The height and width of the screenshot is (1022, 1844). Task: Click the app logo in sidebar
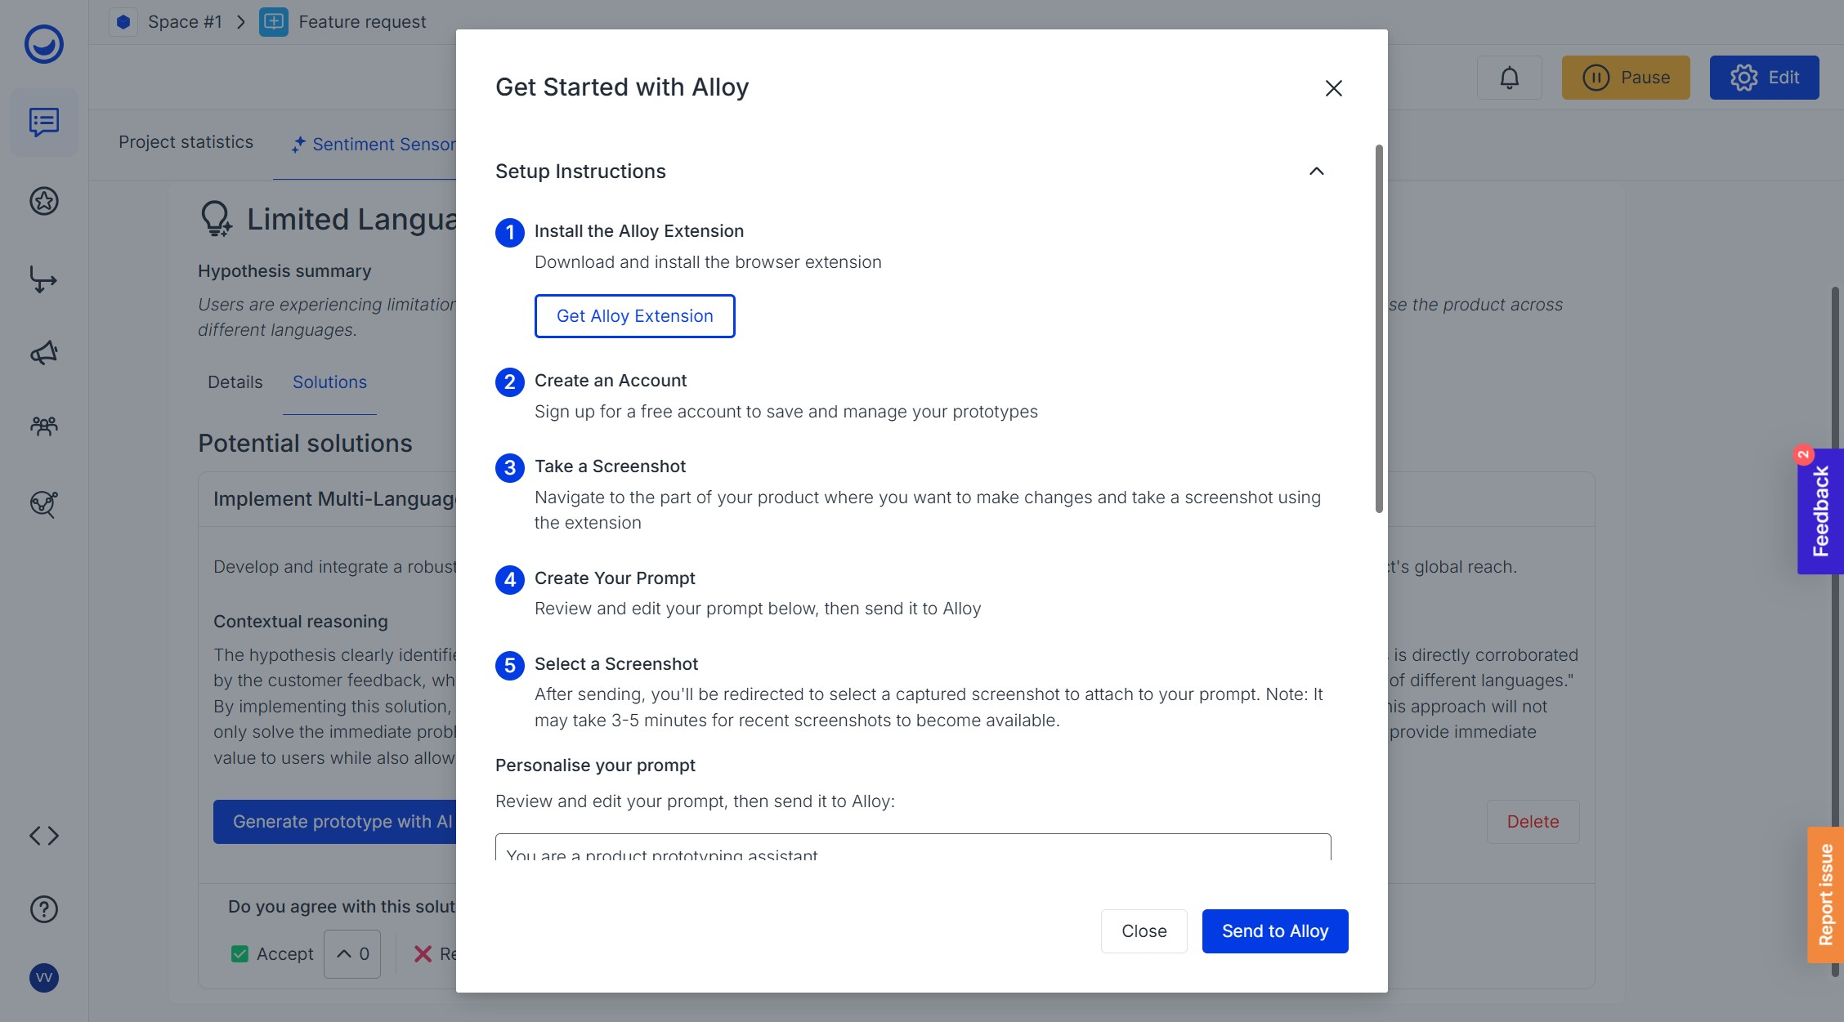tap(44, 44)
